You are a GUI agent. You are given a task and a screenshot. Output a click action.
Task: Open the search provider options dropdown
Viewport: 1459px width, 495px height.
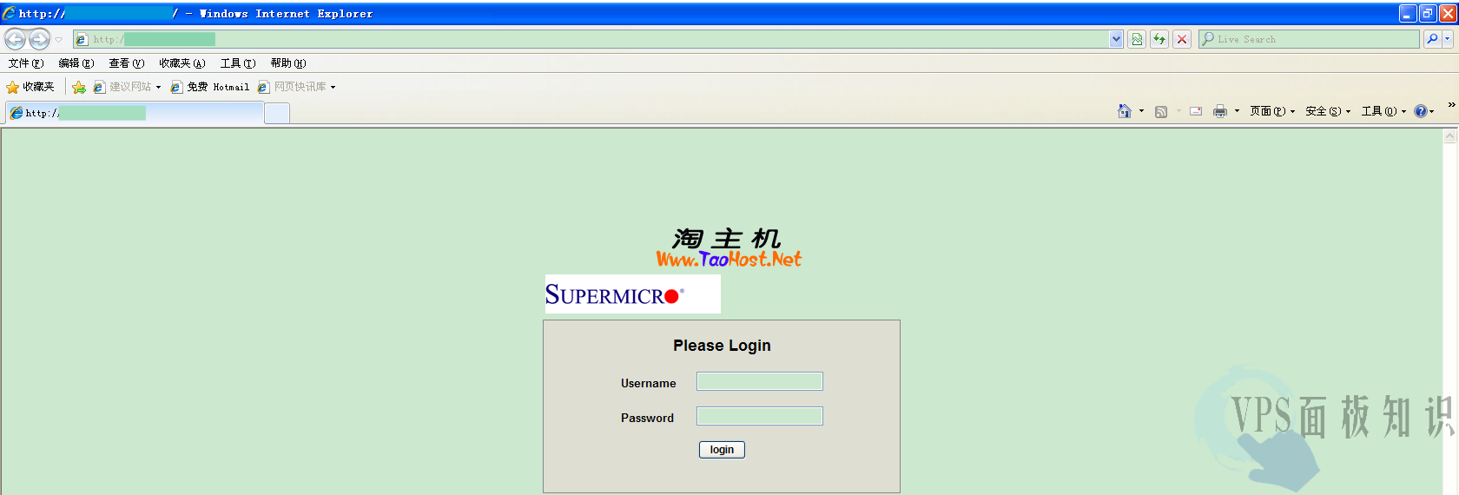(1447, 39)
